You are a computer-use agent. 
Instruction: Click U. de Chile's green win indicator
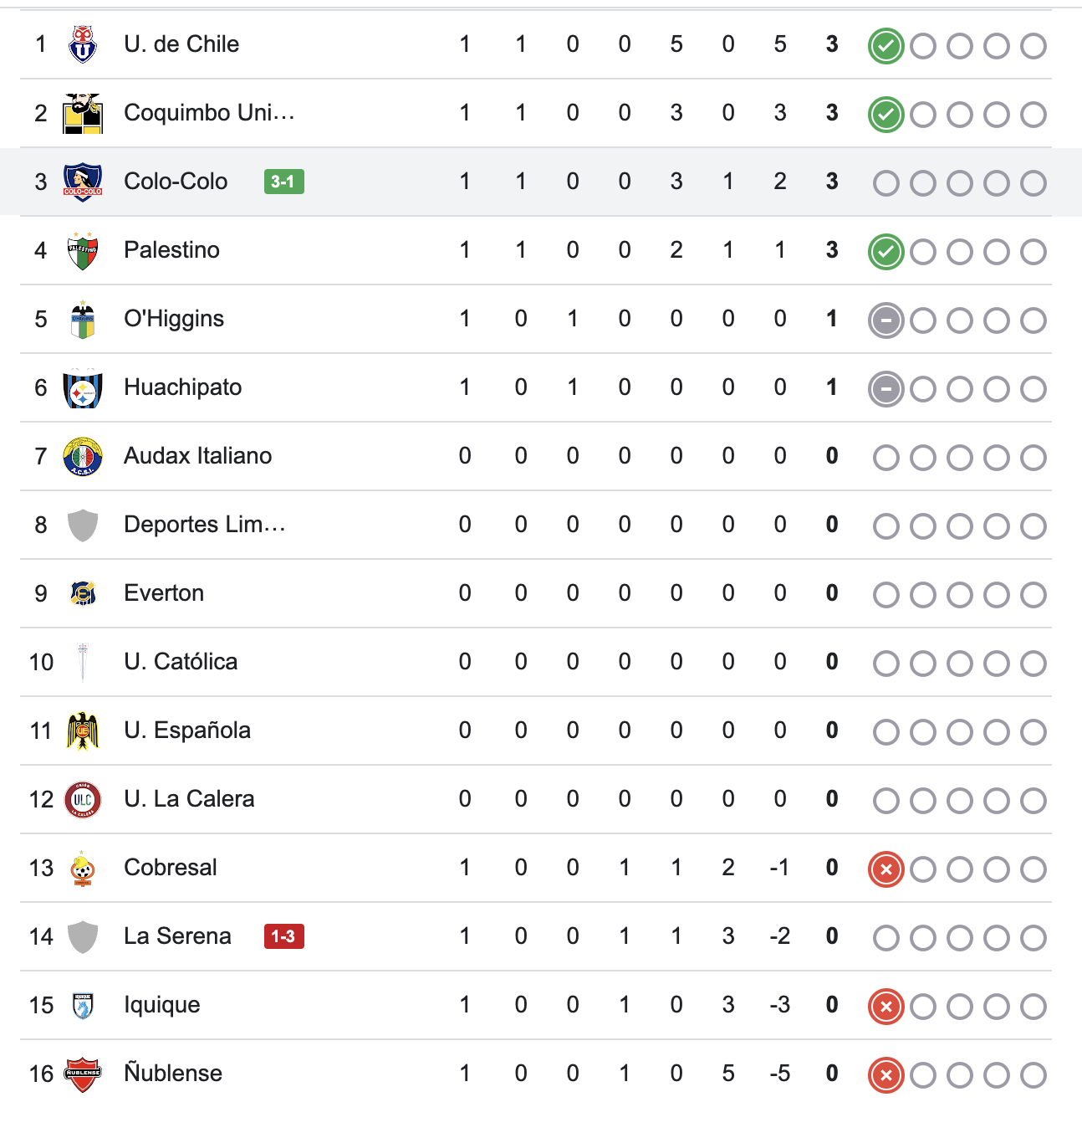pyautogui.click(x=886, y=46)
